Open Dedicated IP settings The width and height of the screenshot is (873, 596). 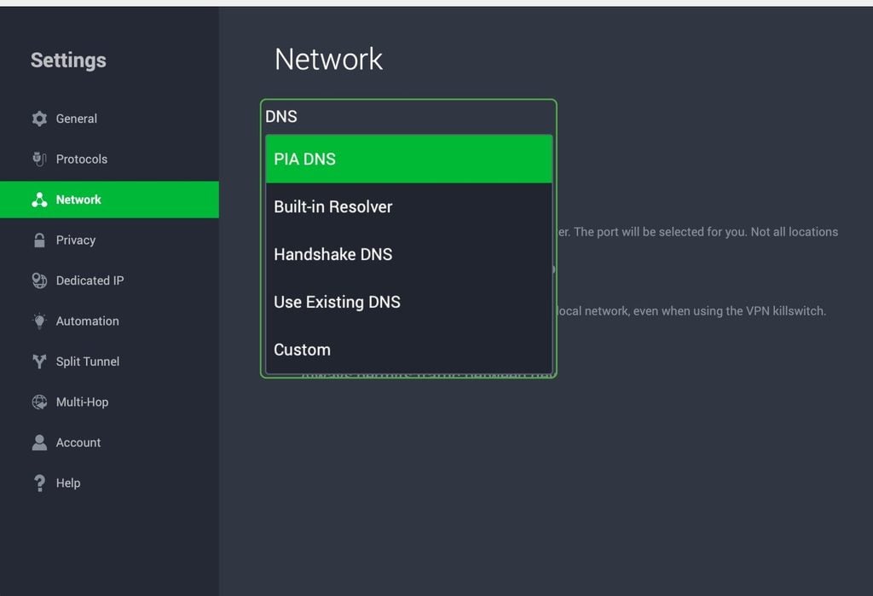(x=109, y=281)
